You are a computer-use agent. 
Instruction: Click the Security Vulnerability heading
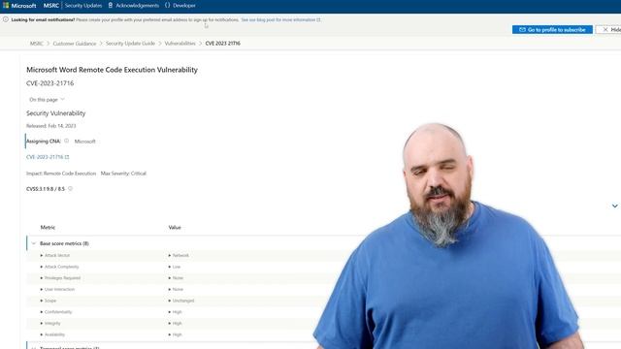56,113
